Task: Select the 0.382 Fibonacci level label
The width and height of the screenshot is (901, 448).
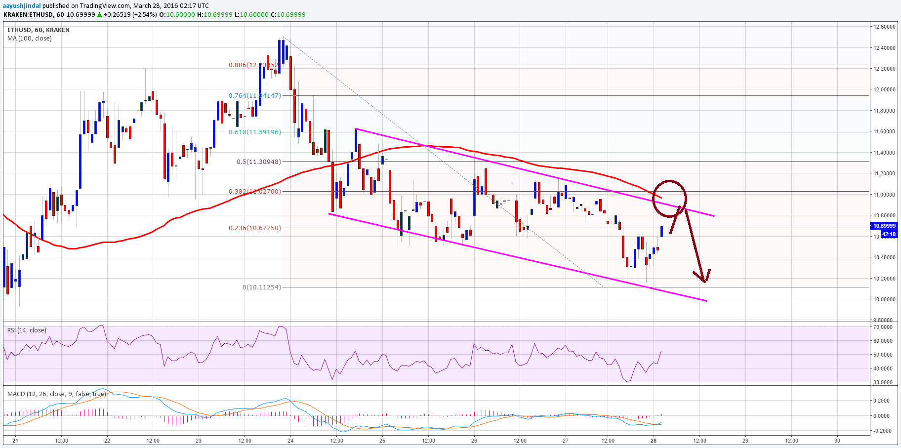Action: [x=254, y=191]
